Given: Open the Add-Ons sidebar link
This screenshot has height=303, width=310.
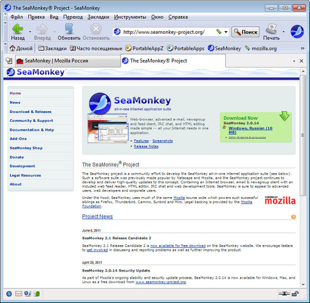Looking at the screenshot, I should [x=18, y=138].
